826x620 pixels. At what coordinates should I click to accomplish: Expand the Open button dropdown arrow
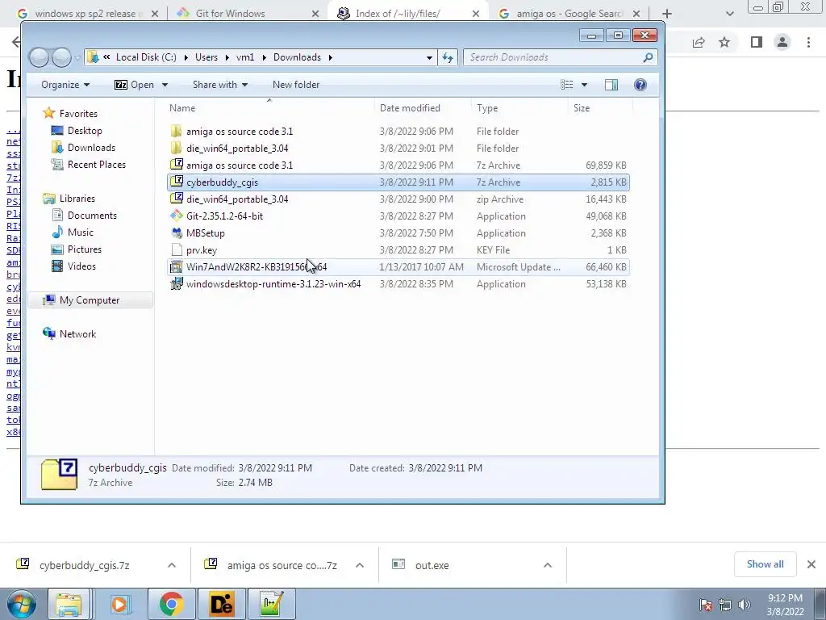click(165, 85)
